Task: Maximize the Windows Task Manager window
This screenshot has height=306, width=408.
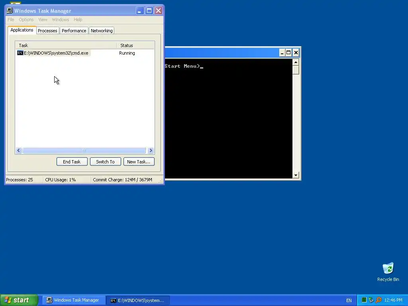Action: 149,11
